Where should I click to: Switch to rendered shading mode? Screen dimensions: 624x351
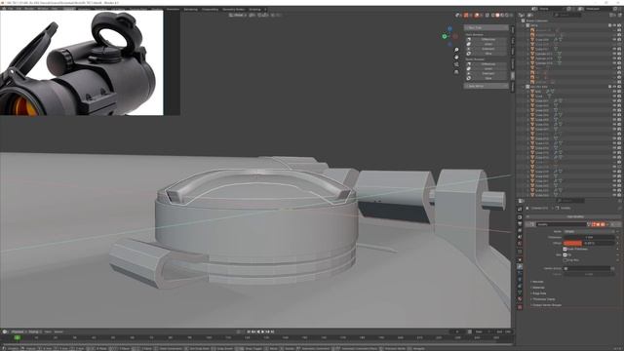click(x=507, y=16)
